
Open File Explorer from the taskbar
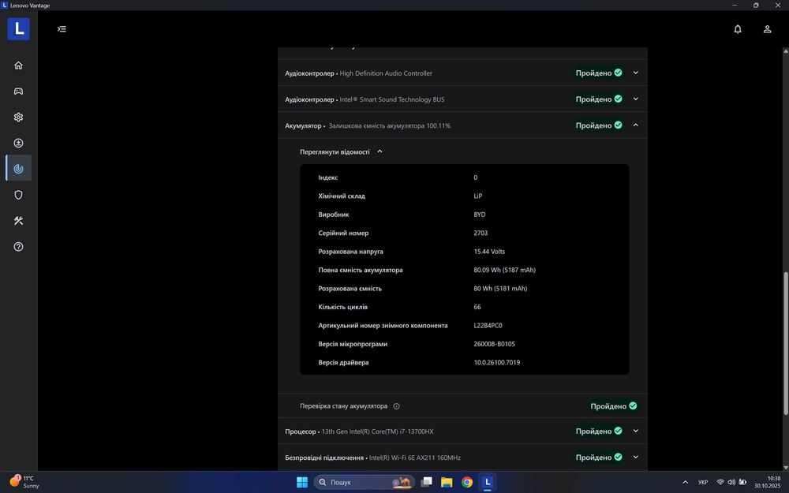[x=447, y=483]
